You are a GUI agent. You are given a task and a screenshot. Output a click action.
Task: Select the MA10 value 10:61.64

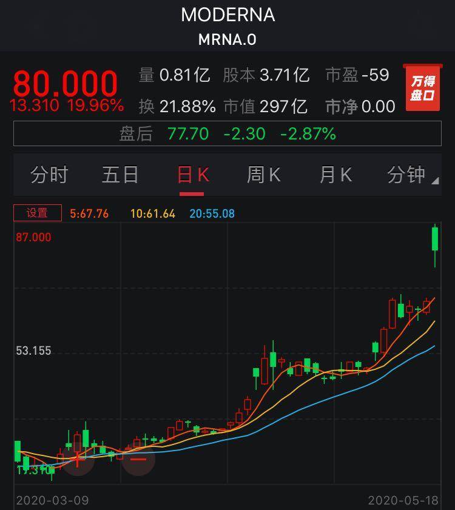point(153,213)
